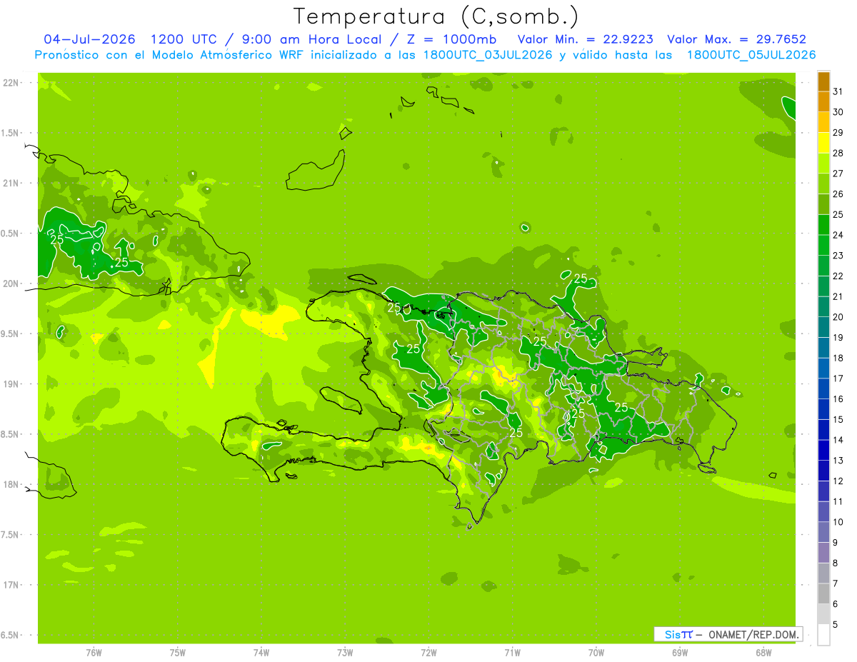Click the "1800UTC_03JUL2026" initialization time

pos(488,55)
